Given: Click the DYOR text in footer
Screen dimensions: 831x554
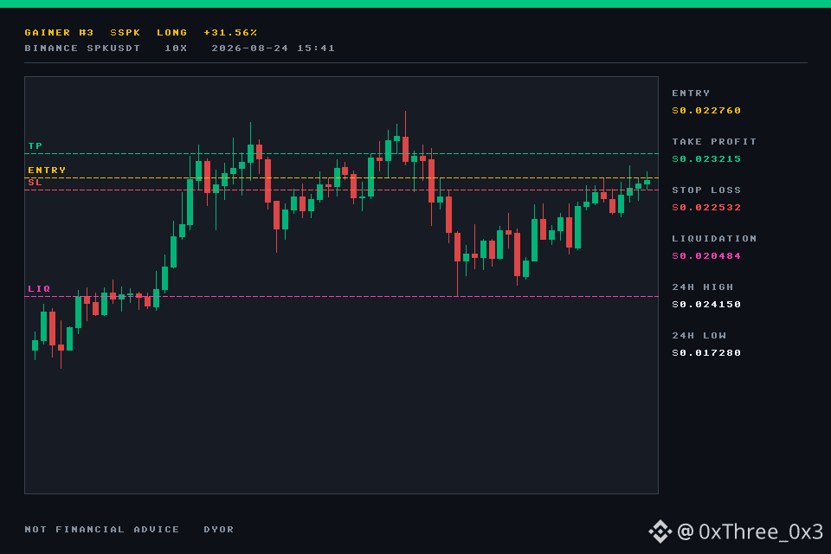Looking at the screenshot, I should 218,529.
